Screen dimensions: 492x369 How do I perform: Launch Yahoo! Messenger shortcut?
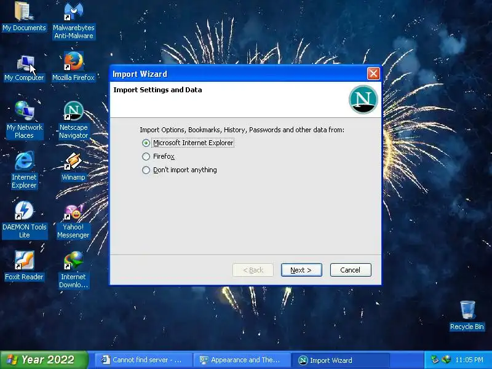73,221
